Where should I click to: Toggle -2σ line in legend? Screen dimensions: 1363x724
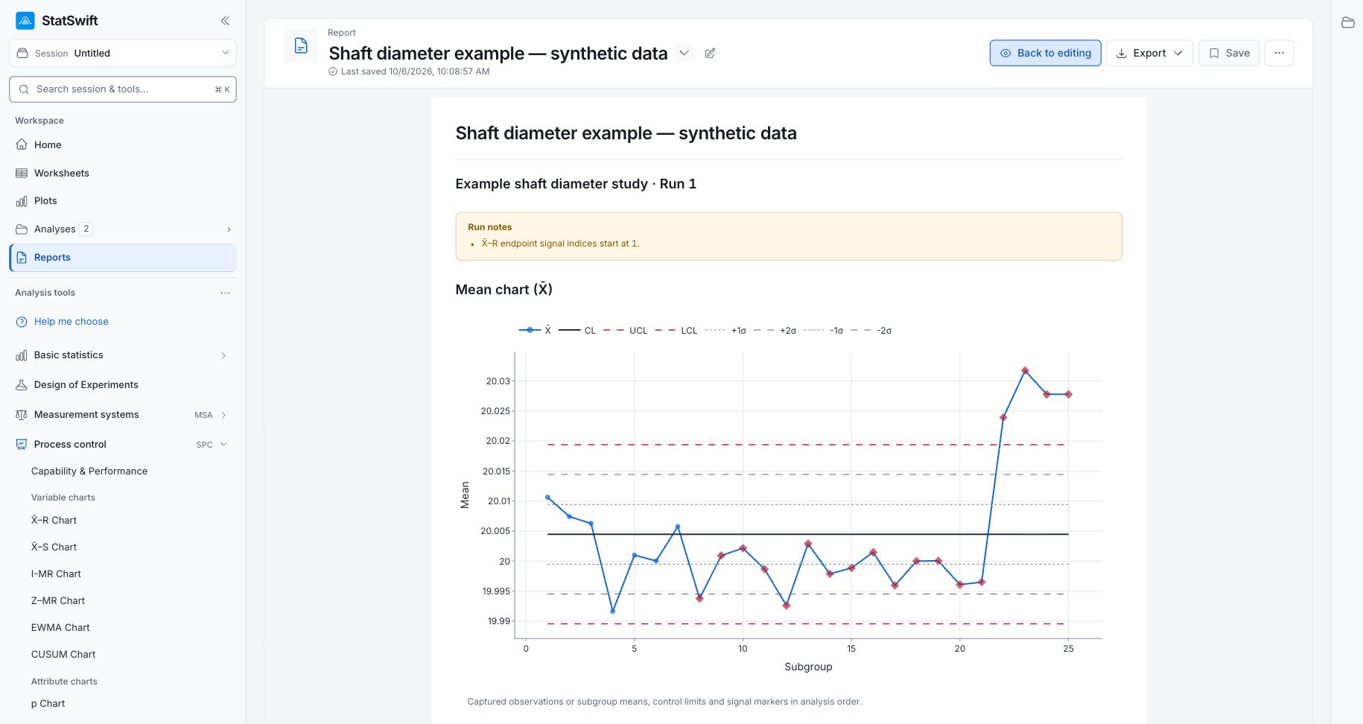(871, 331)
